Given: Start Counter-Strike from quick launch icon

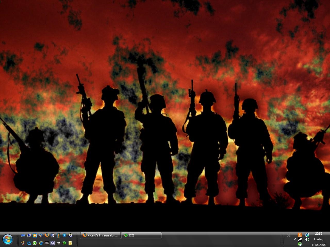Looking at the screenshot, I should pos(70,235).
